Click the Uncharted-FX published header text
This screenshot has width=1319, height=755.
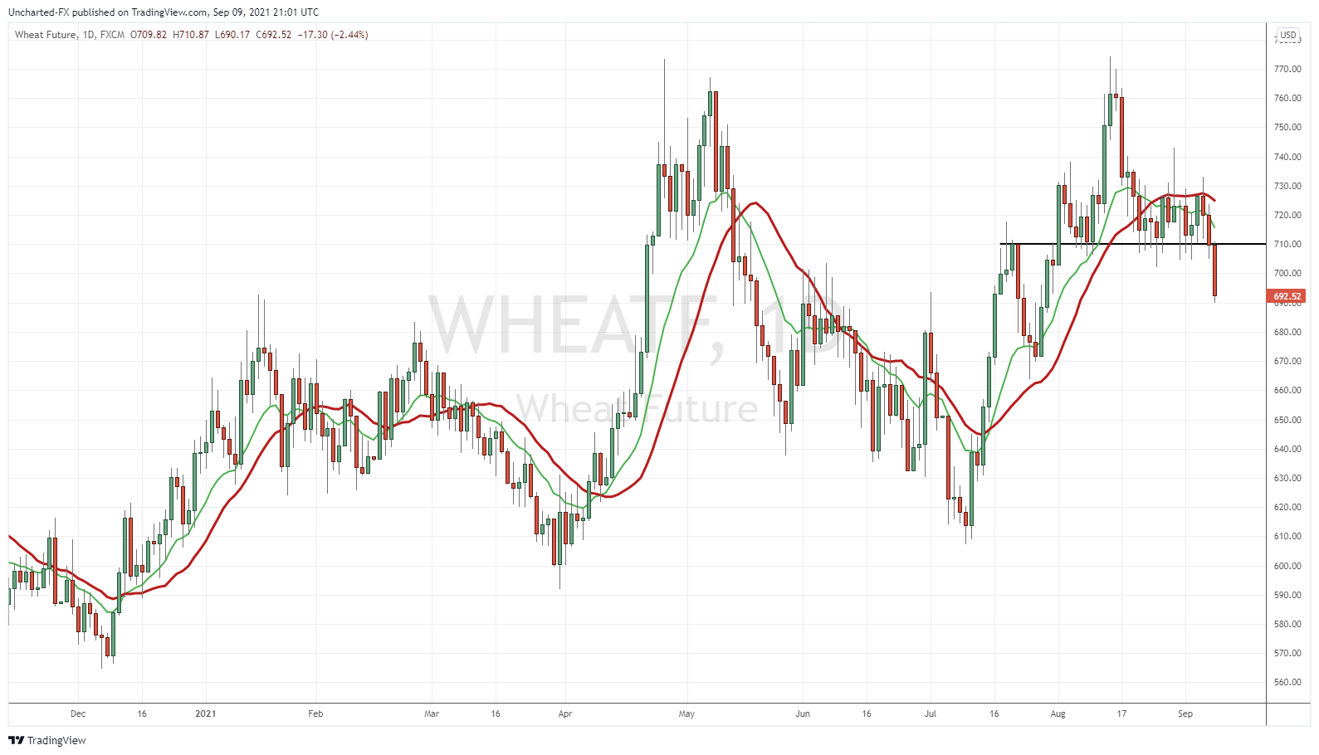[x=163, y=12]
